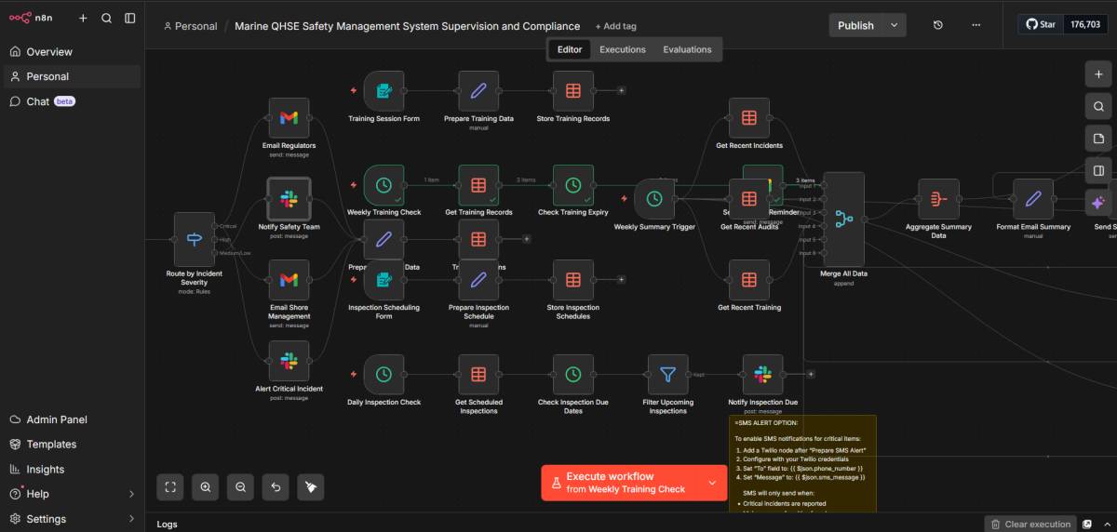Zoom out the canvas

coord(240,486)
